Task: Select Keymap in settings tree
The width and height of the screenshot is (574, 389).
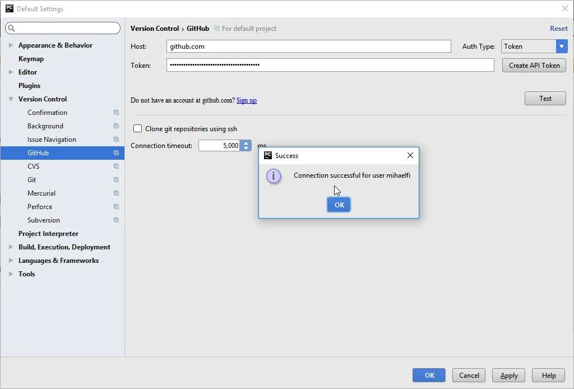Action: (x=31, y=58)
